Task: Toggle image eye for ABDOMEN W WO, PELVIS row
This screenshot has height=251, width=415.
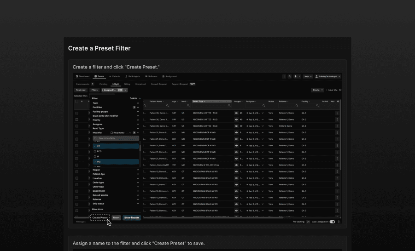Action: pos(236,165)
